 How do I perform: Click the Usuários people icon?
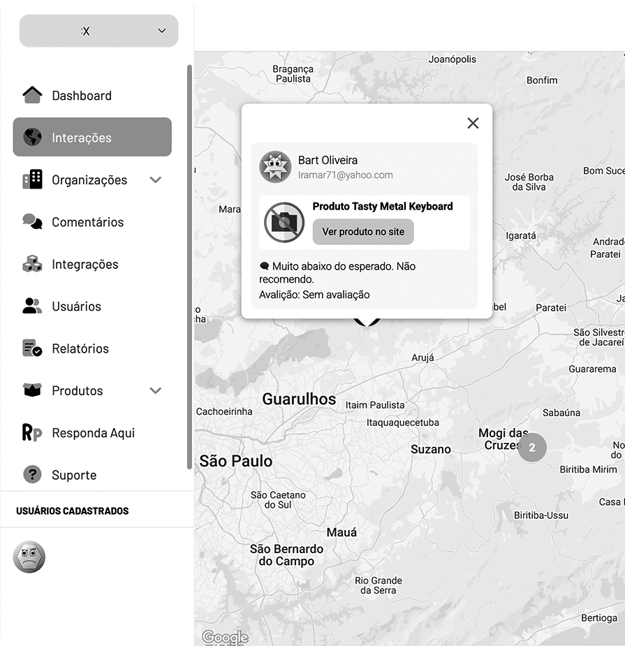(x=32, y=306)
